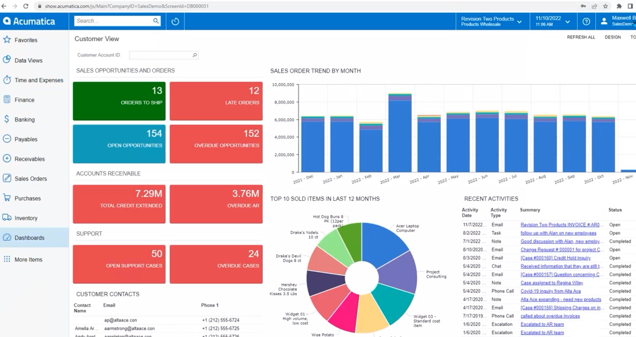This screenshot has width=636, height=337.
Task: Open More Items in the sidebar
Action: [x=28, y=260]
